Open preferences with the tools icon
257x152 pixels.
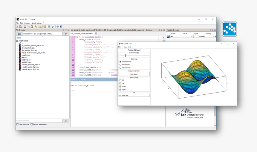pyautogui.click(x=53, y=27)
